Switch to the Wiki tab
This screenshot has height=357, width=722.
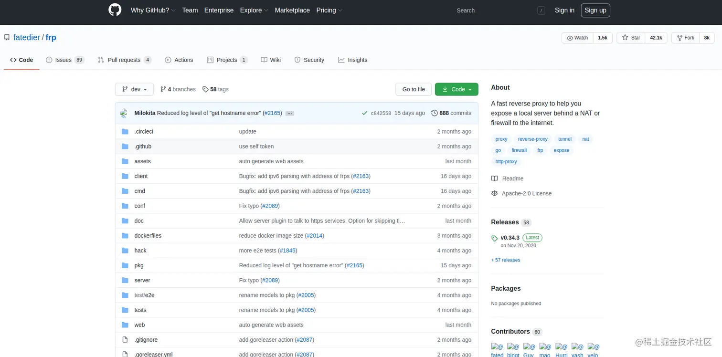[271, 60]
